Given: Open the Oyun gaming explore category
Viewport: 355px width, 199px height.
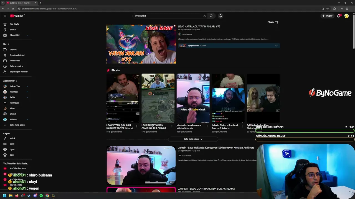Looking at the screenshot, I should (x=12, y=149).
